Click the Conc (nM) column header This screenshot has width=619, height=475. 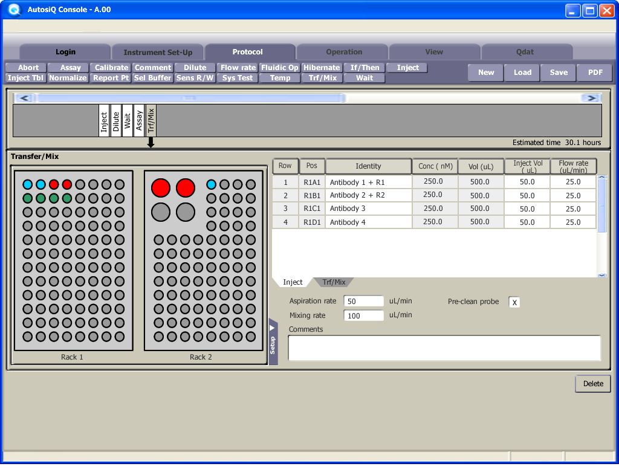click(x=435, y=166)
